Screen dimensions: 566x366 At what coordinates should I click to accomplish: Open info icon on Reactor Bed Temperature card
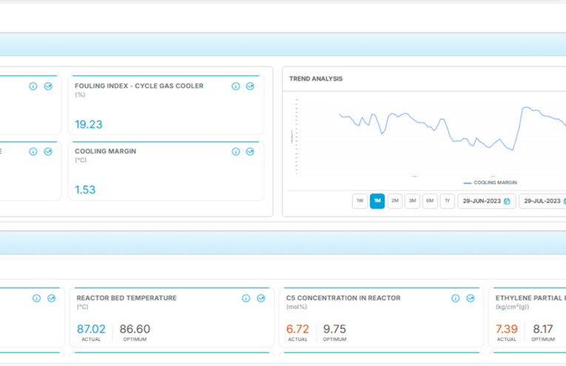pos(246,298)
